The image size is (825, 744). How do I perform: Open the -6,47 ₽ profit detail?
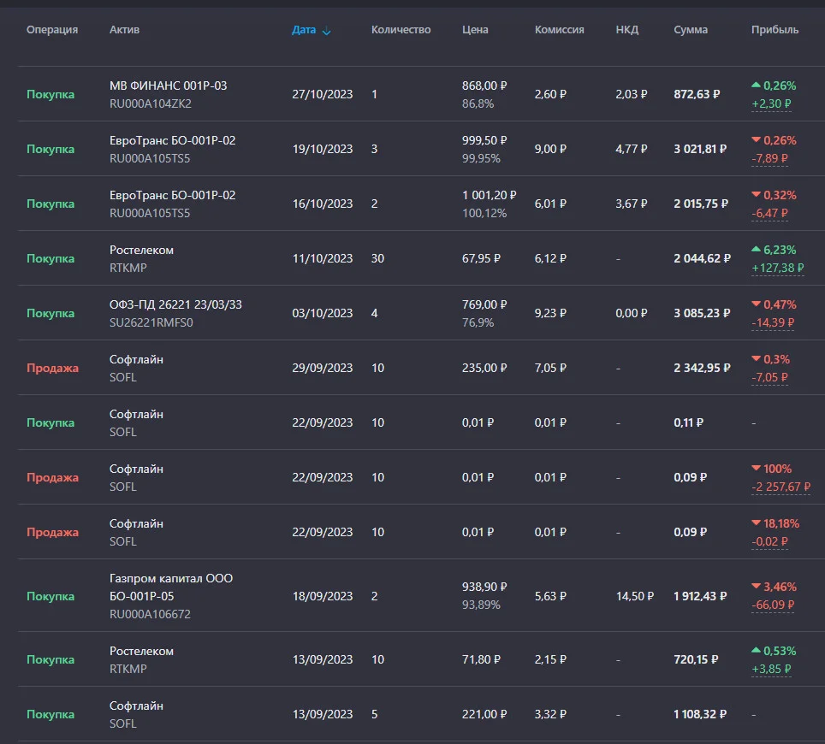pos(769,213)
